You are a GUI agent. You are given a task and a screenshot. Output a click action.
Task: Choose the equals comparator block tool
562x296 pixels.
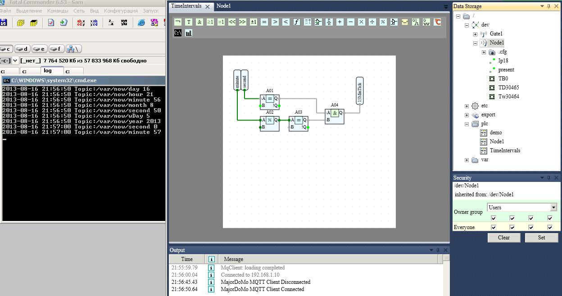(264, 22)
